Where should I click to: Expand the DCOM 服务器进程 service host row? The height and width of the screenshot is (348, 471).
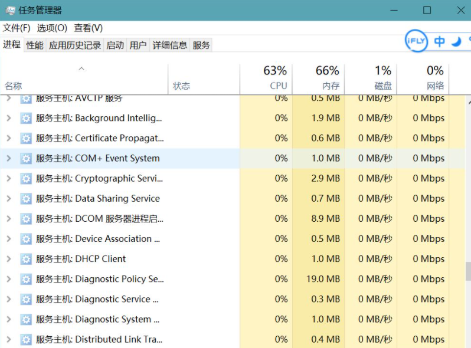tap(8, 219)
